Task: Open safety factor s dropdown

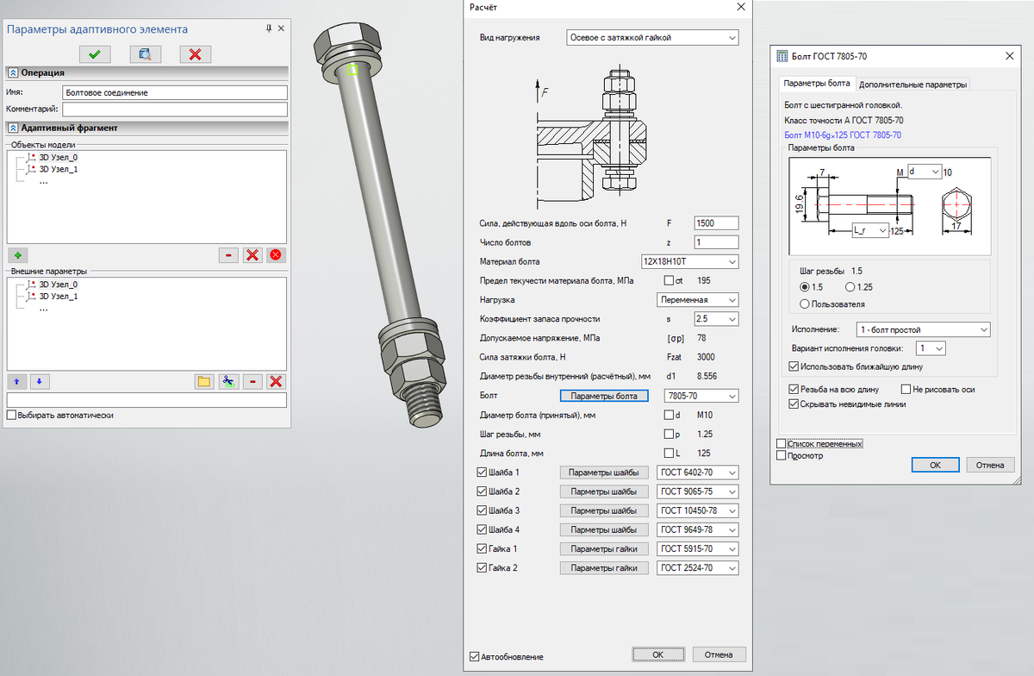Action: pyautogui.click(x=716, y=319)
